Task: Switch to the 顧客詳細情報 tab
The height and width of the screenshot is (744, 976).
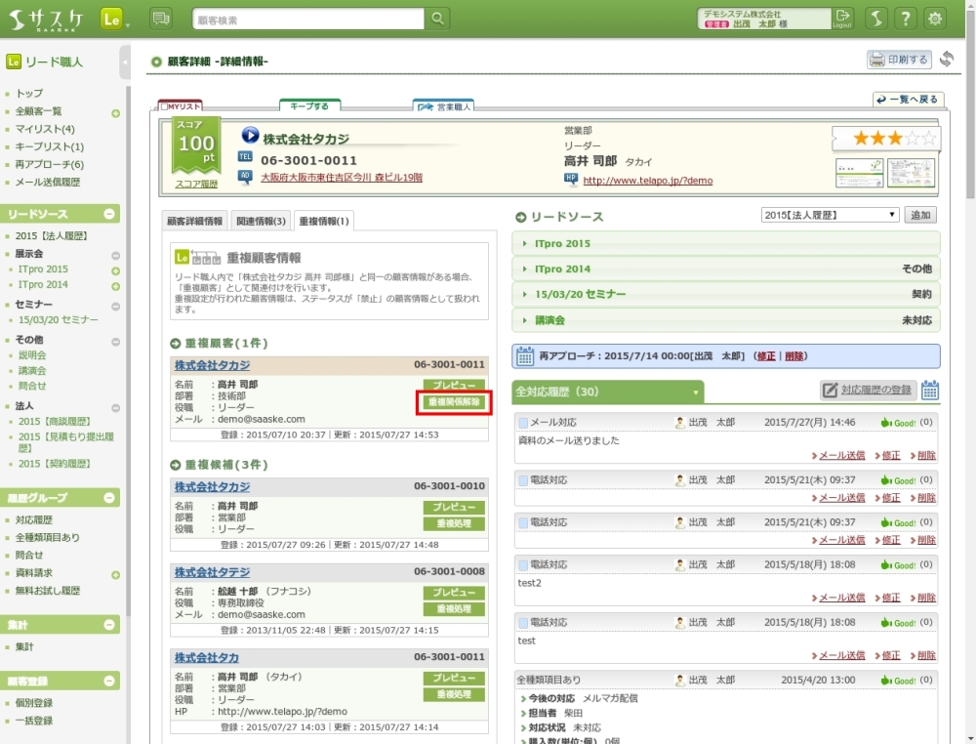Action: pos(195,221)
